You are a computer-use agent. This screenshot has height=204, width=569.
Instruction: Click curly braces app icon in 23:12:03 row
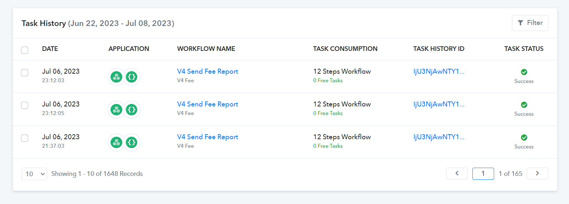pos(132,77)
